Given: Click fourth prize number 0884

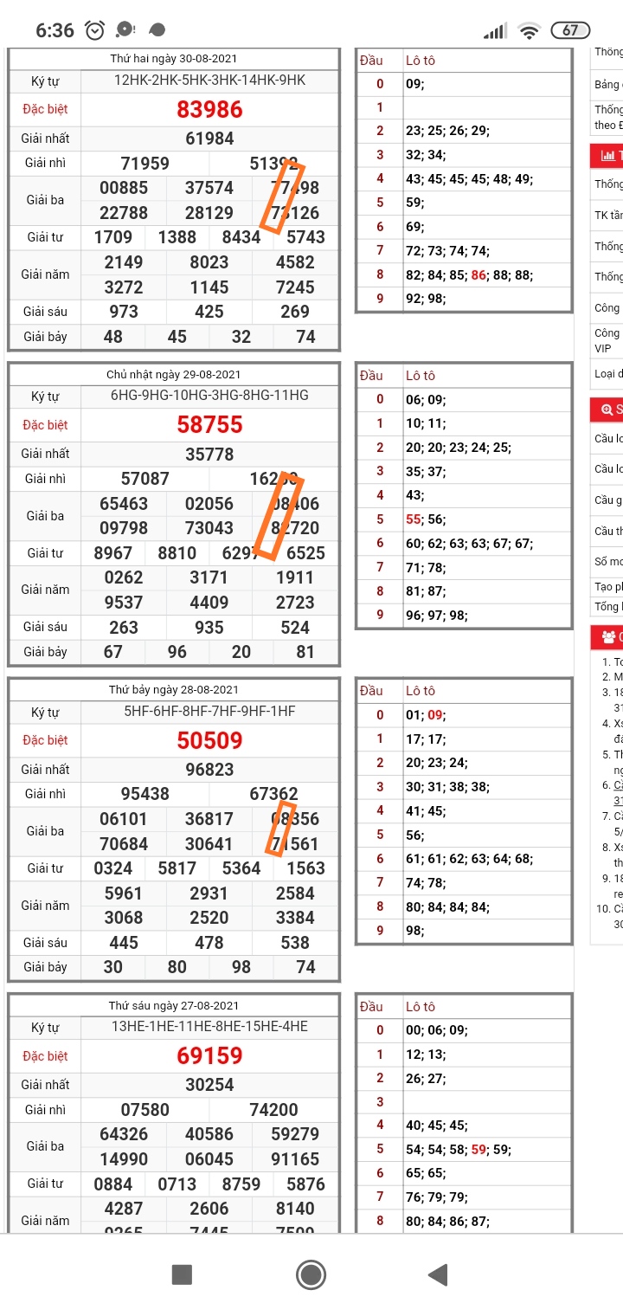Looking at the screenshot, I should click(113, 1184).
